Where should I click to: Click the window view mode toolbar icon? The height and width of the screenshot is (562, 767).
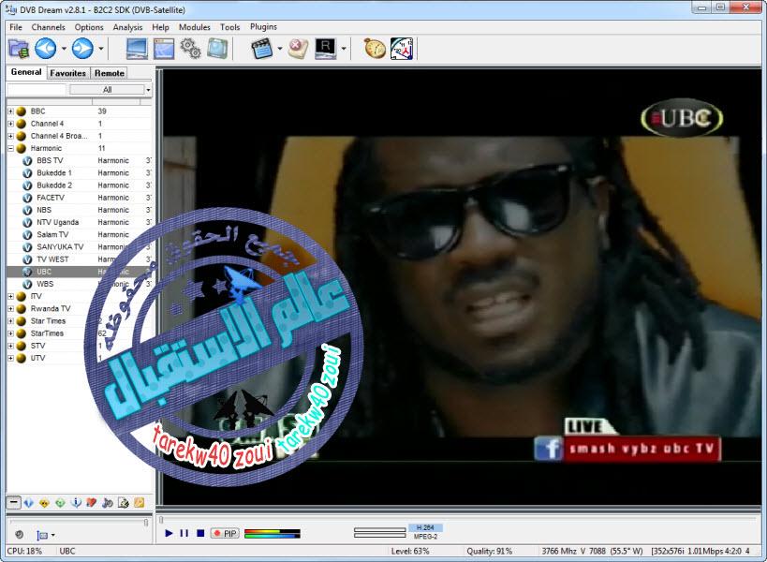pyautogui.click(x=164, y=49)
